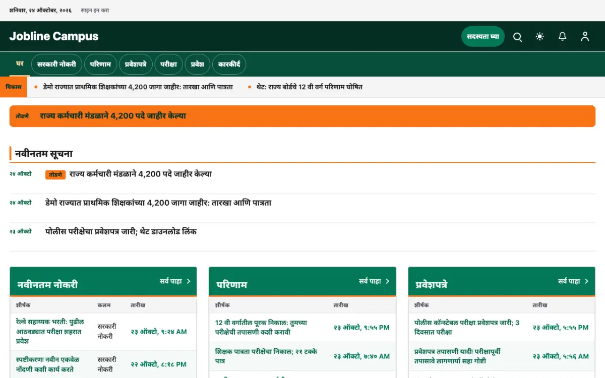Click date २३ ऑक्टो, ९:५५ PM in परिणाम

[x=361, y=328]
